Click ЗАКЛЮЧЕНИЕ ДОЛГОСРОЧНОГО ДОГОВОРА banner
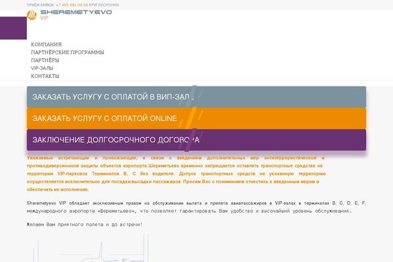Image resolution: width=393 pixels, height=262 pixels. tap(196, 140)
